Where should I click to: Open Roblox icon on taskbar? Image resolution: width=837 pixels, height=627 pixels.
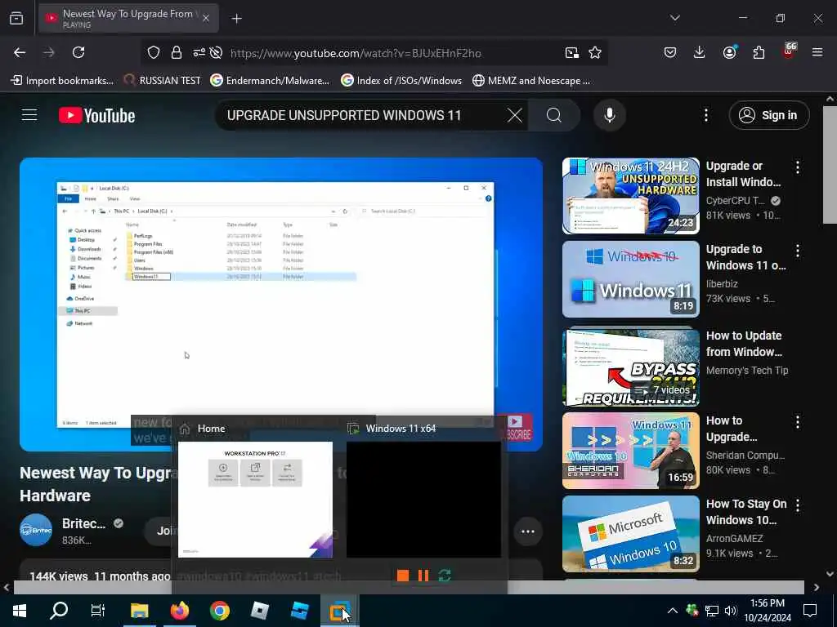tap(259, 611)
